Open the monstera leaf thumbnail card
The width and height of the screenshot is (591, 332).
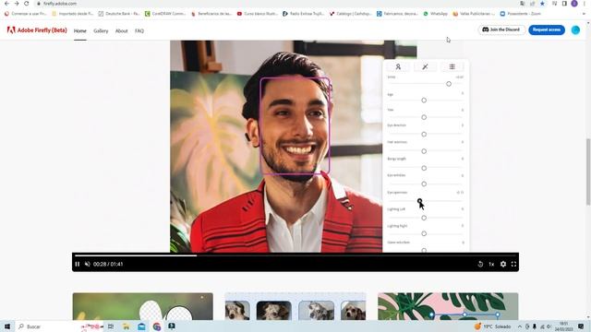[448, 306]
